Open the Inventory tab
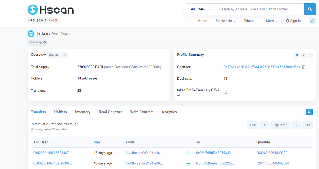319x169 pixels. 83,112
